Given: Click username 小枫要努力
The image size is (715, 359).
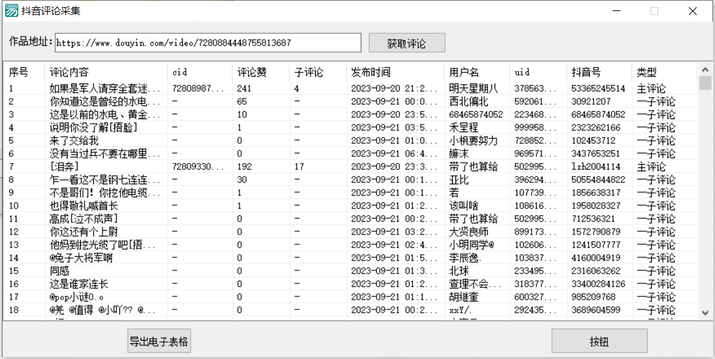Looking at the screenshot, I should coord(474,141).
